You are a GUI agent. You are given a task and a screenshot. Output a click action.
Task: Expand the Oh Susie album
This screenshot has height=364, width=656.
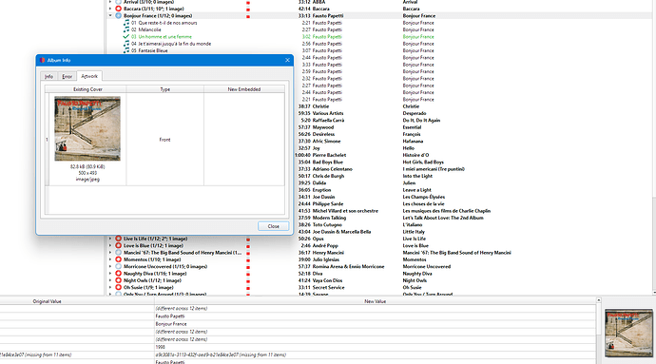pos(110,287)
